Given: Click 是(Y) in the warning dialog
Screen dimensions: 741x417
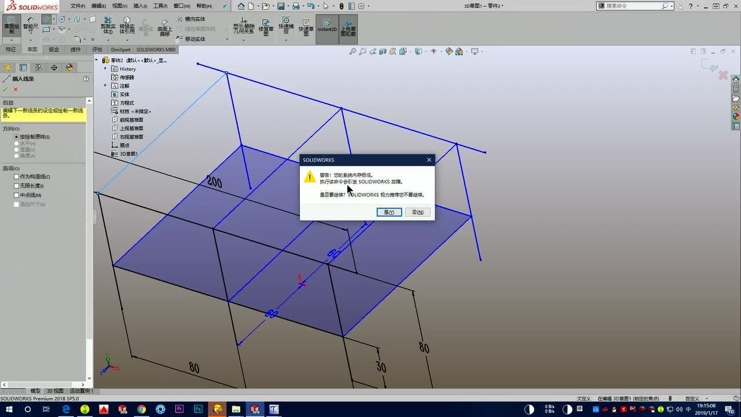Looking at the screenshot, I should tap(389, 213).
